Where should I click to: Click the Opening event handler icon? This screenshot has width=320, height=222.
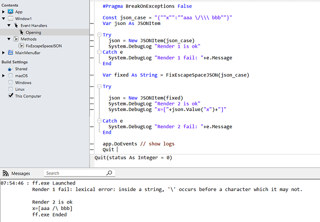21,32
